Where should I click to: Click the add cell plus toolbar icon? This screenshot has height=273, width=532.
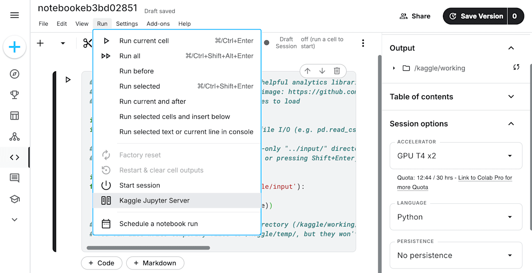coord(40,43)
